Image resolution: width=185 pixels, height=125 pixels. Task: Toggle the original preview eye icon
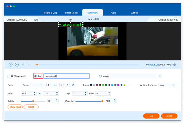point(36,20)
